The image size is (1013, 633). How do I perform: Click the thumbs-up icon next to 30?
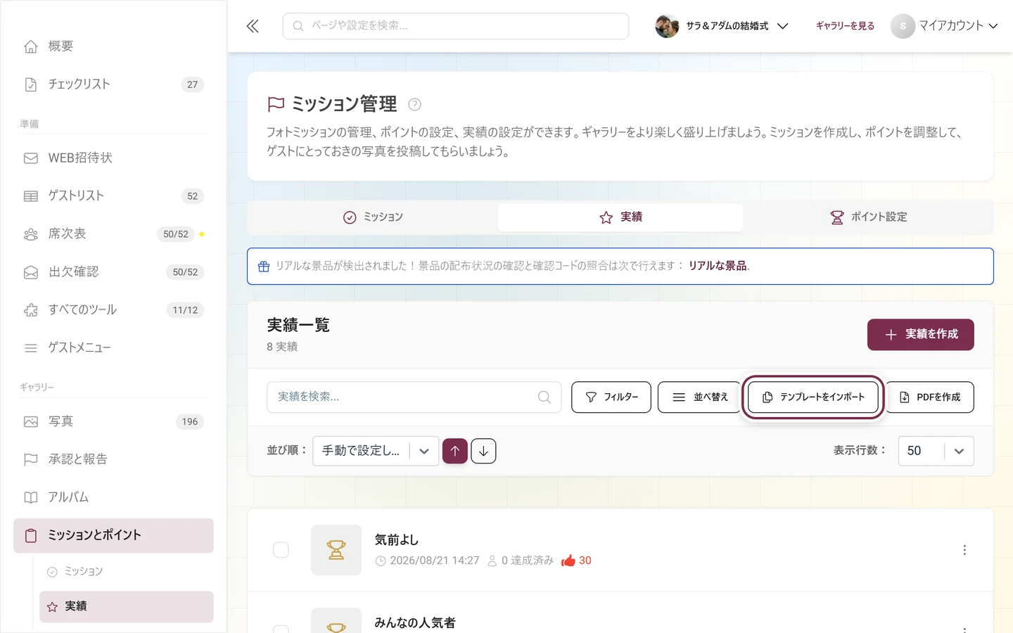[568, 561]
